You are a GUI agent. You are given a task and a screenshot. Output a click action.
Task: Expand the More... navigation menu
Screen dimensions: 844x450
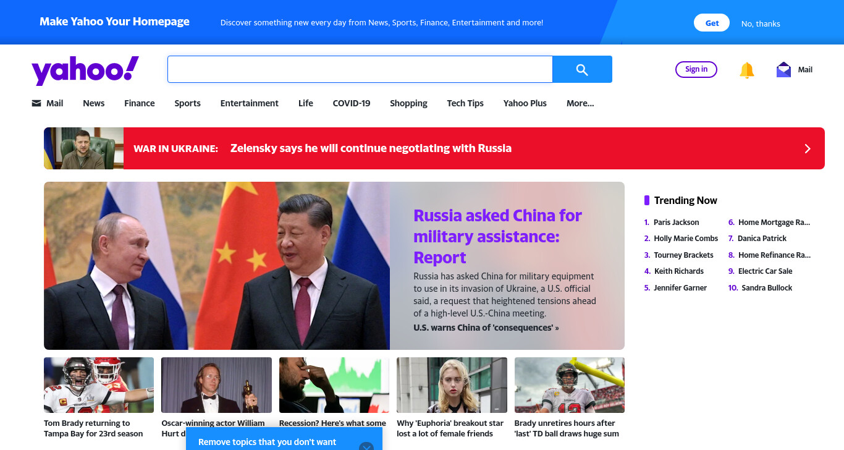coord(580,103)
